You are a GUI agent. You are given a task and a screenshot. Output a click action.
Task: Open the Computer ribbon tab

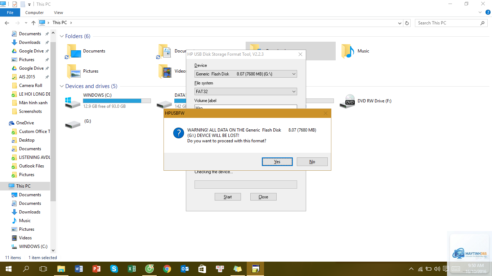pos(35,13)
